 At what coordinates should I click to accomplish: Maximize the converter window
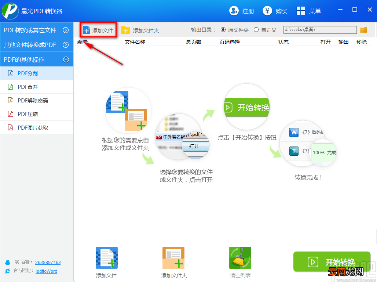355,10
